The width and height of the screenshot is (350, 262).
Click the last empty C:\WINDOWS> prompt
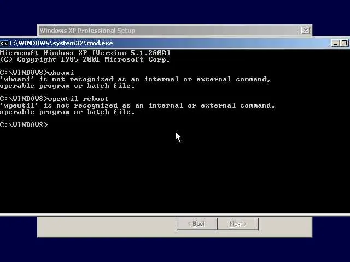[24, 125]
